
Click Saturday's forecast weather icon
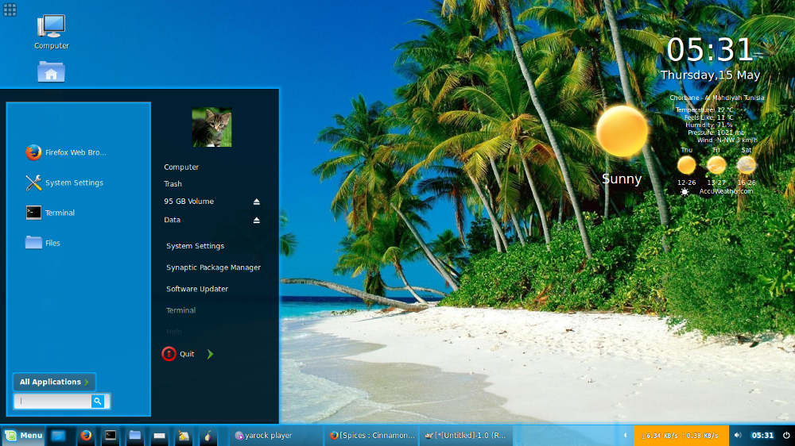coord(747,165)
